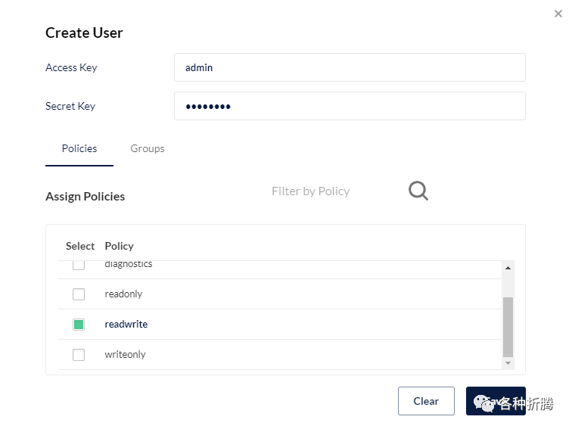The image size is (572, 429).
Task: Focus the Access Key input field
Action: pos(350,67)
